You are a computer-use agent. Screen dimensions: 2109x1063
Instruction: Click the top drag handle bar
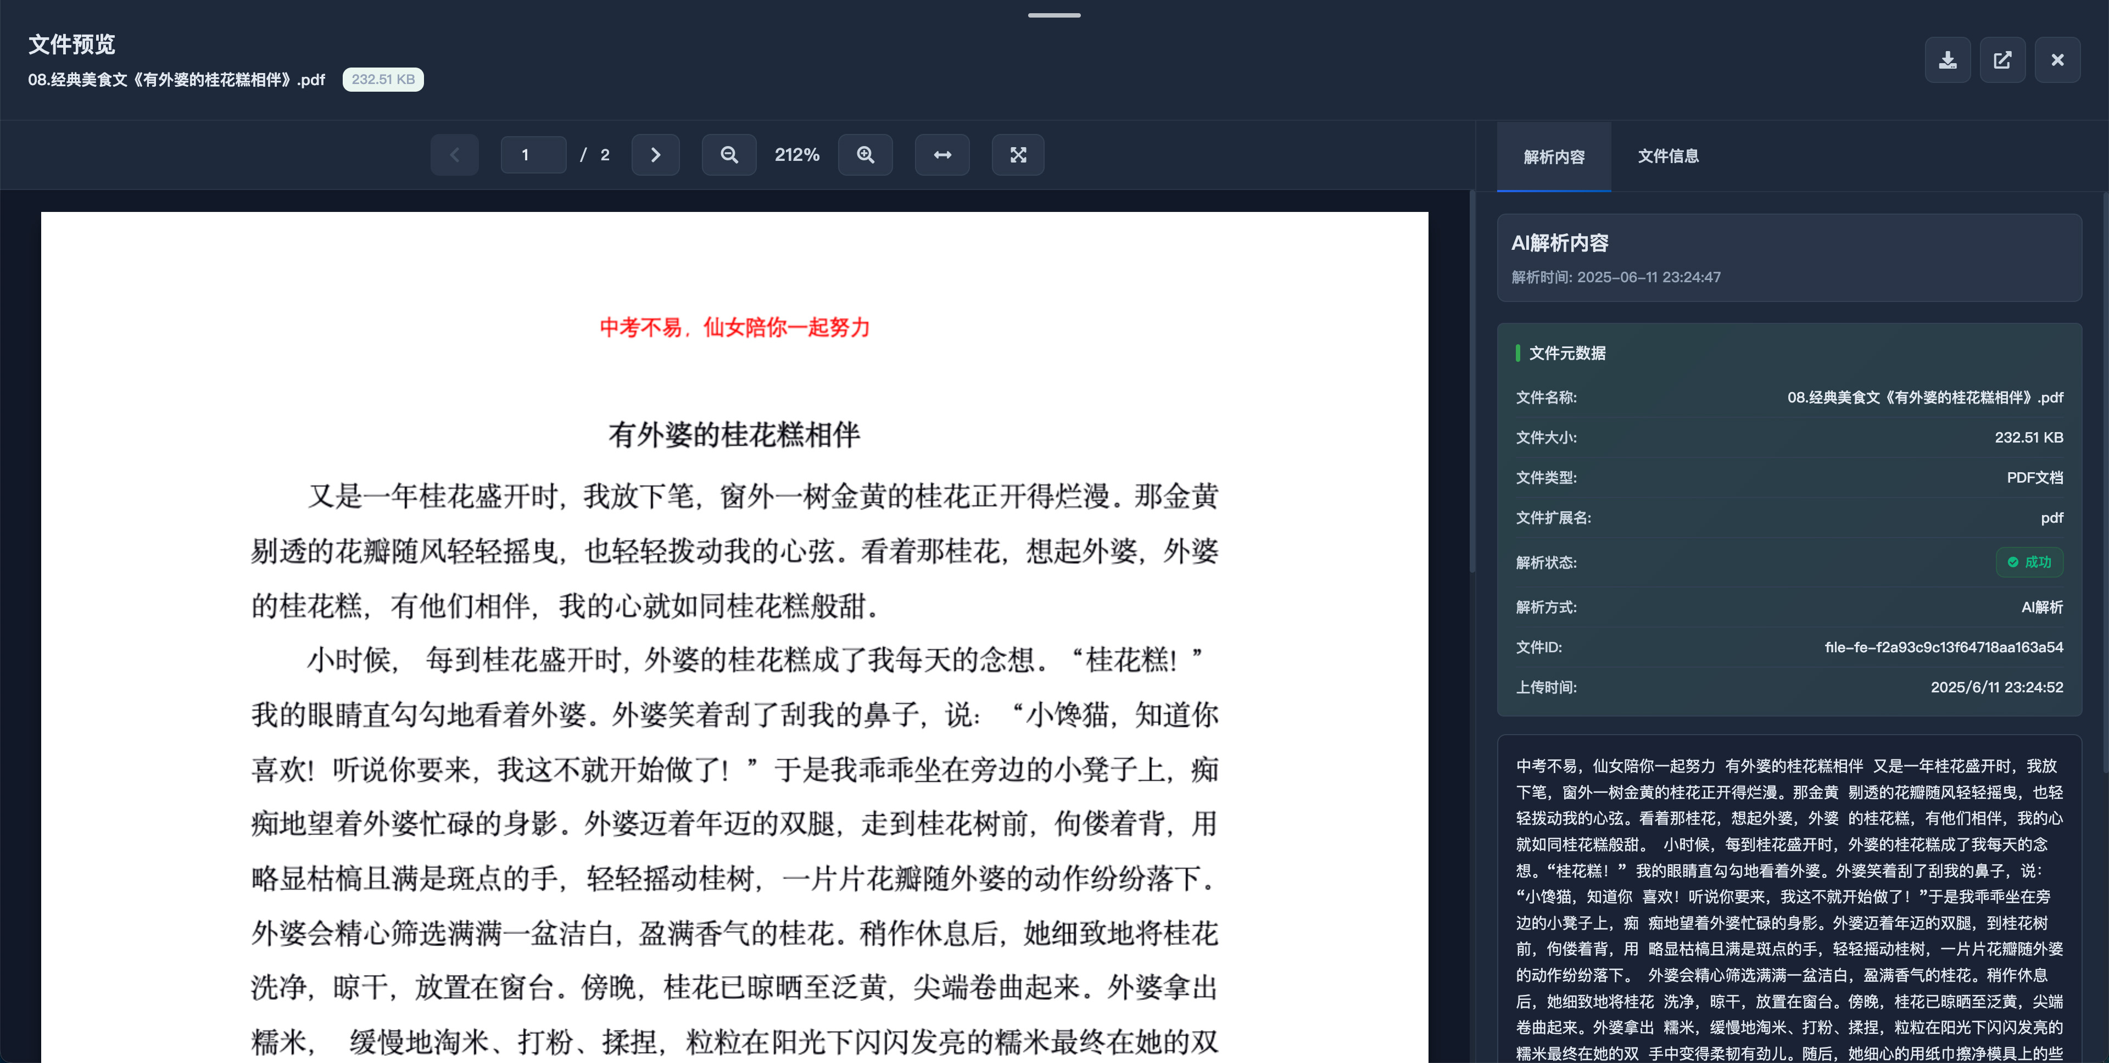click(1054, 15)
